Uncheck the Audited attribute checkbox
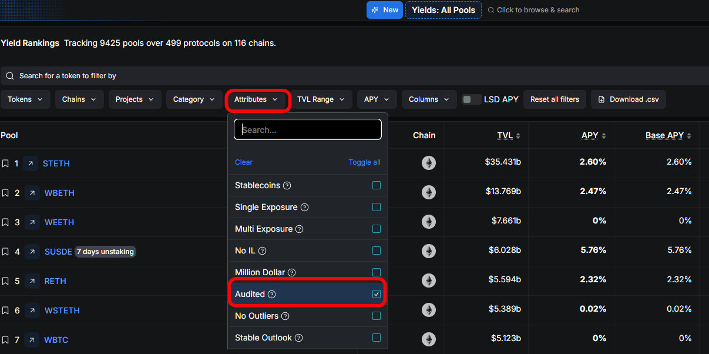This screenshot has width=709, height=354. click(377, 294)
